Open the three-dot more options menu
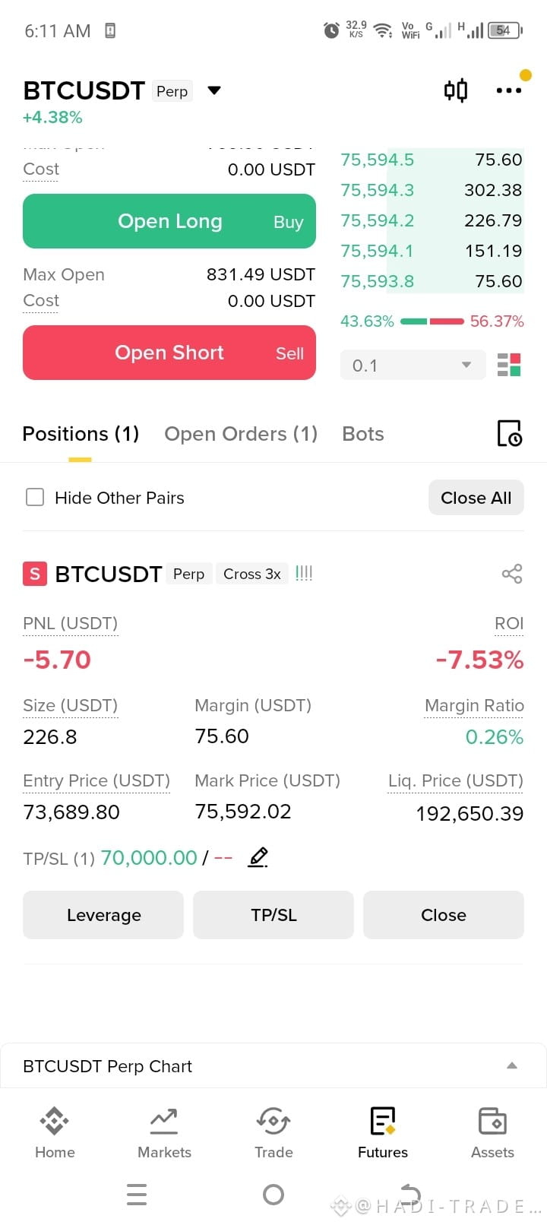Image resolution: width=547 pixels, height=1225 pixels. pos(509,90)
